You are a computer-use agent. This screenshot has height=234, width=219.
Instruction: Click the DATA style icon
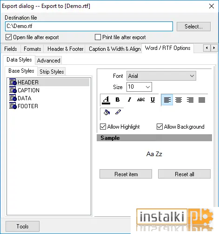pyautogui.click(x=13, y=98)
